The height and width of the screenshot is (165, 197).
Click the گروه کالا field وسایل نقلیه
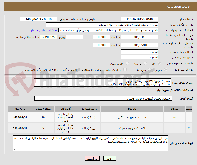[103, 98]
